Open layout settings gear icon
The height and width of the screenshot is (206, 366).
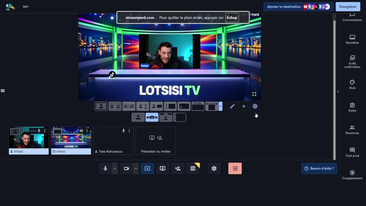pos(255,106)
